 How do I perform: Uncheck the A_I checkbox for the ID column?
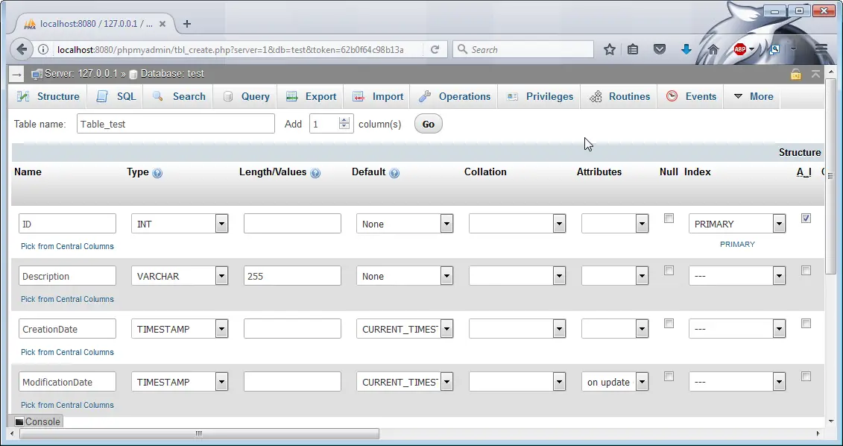pos(806,219)
